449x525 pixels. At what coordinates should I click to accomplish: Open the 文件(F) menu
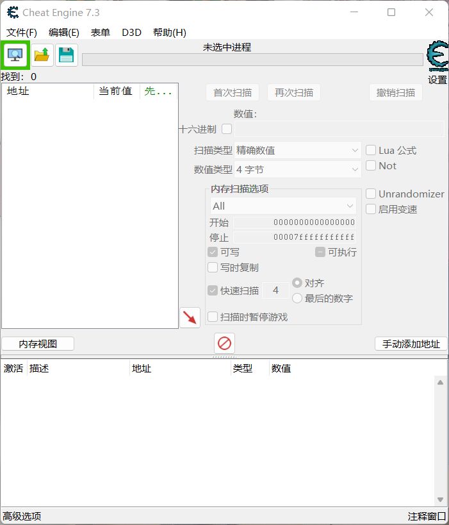click(22, 33)
